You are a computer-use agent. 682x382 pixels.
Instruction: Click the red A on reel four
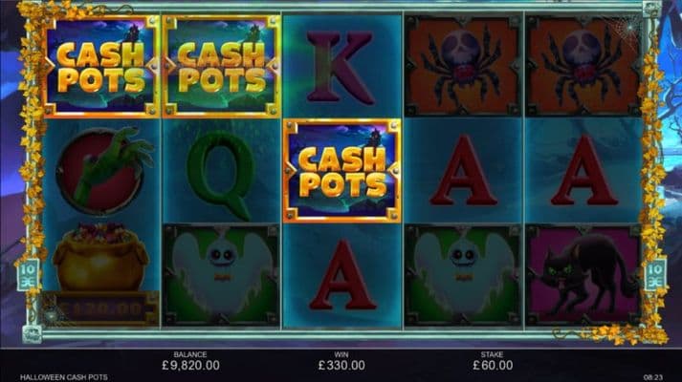coord(463,170)
